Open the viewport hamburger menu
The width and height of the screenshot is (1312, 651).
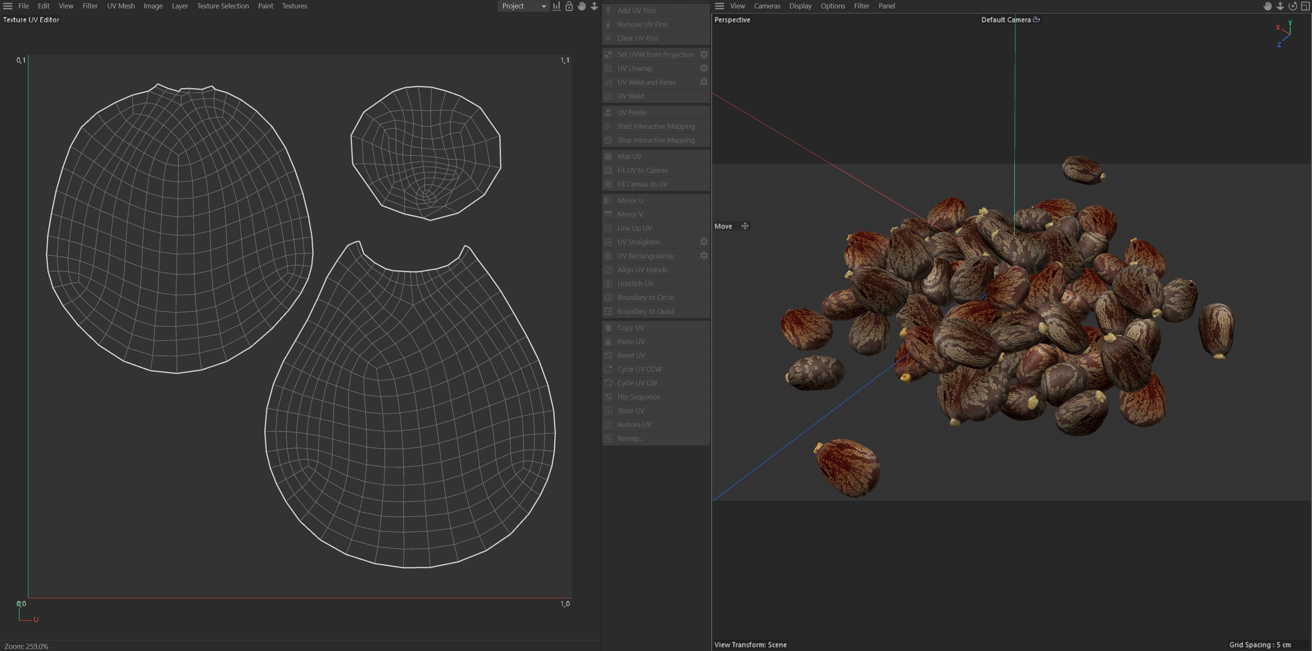[x=719, y=6]
